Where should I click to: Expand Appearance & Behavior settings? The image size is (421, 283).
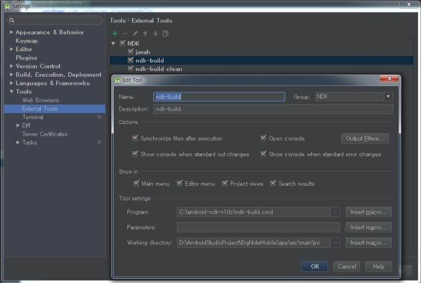coord(11,32)
